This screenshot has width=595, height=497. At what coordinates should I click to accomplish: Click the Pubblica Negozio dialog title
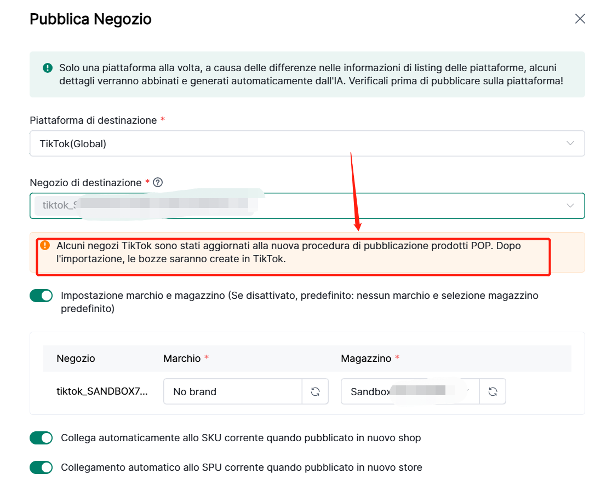point(90,19)
